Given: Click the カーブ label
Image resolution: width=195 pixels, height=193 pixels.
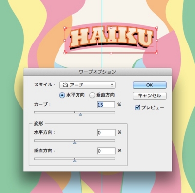Looking at the screenshot, I should point(42,104).
